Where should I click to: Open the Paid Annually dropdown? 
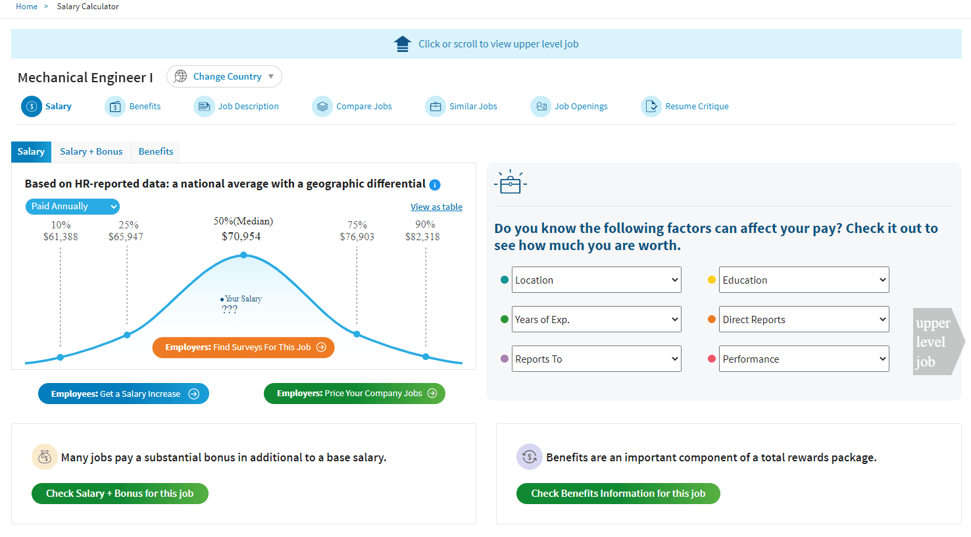[x=72, y=207]
